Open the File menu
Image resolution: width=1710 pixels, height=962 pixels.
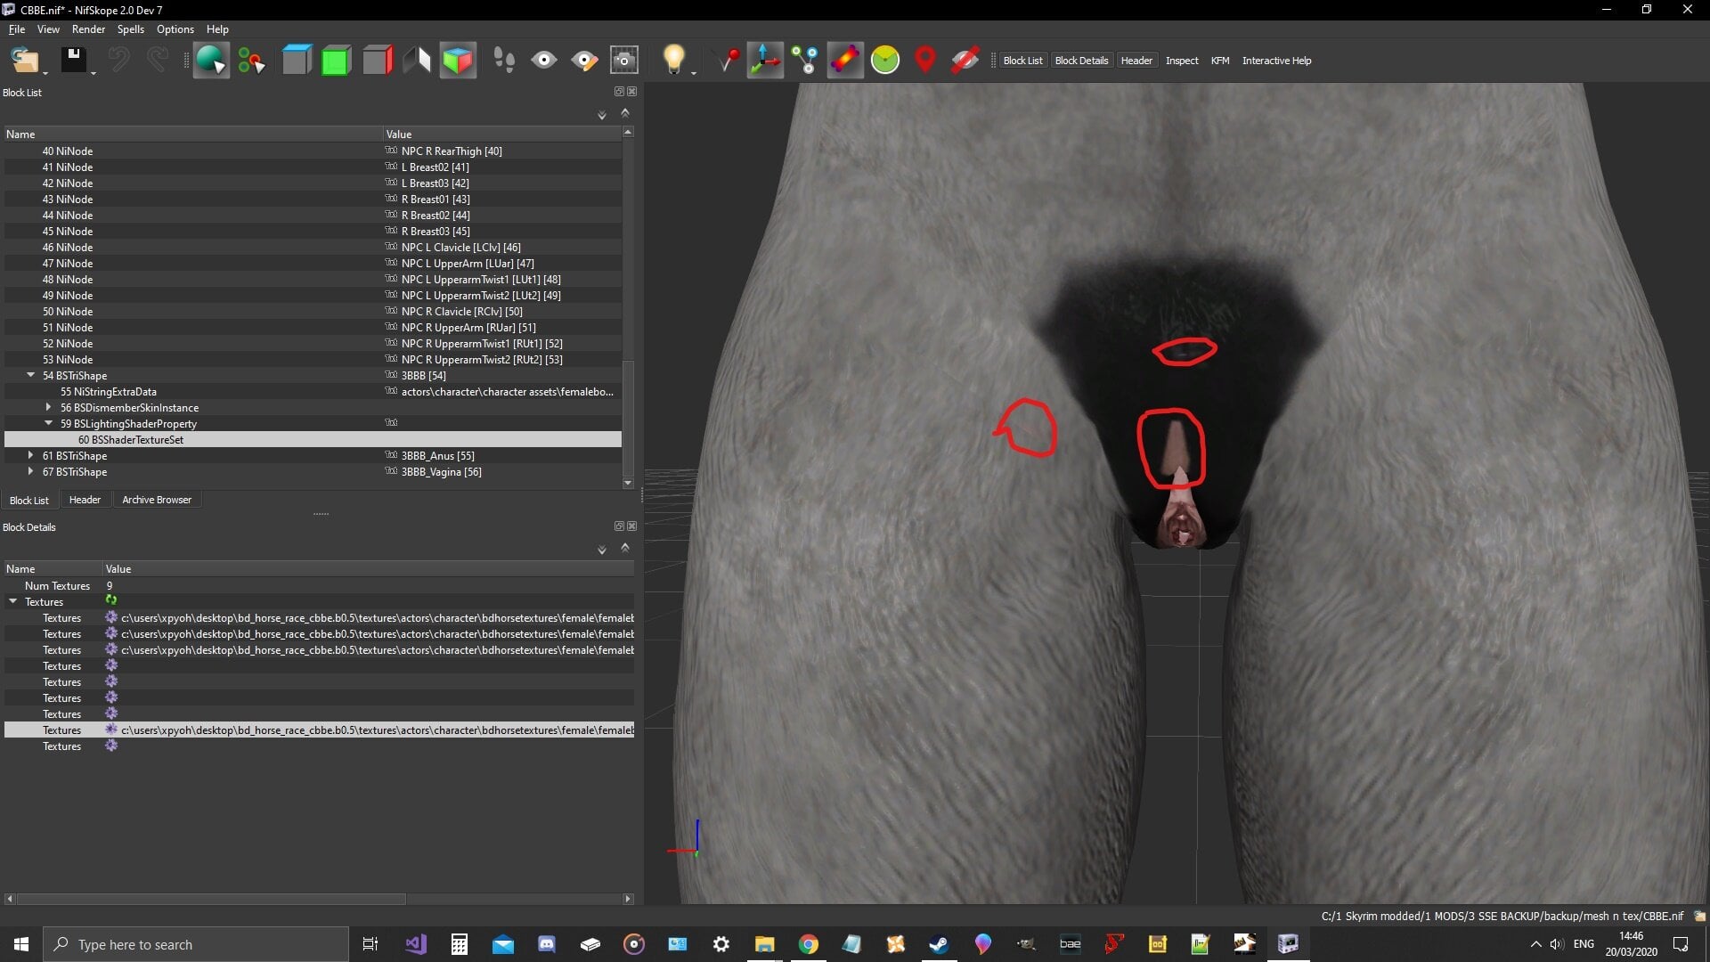coord(17,29)
